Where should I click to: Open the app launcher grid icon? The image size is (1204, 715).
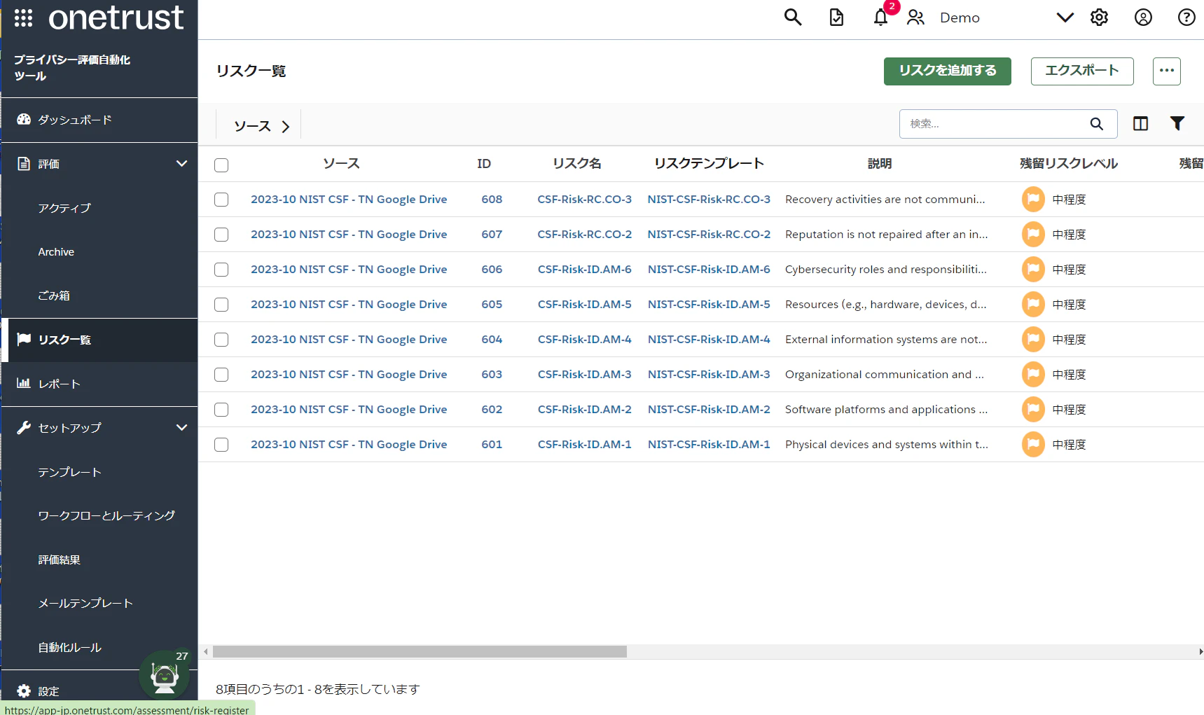[23, 18]
